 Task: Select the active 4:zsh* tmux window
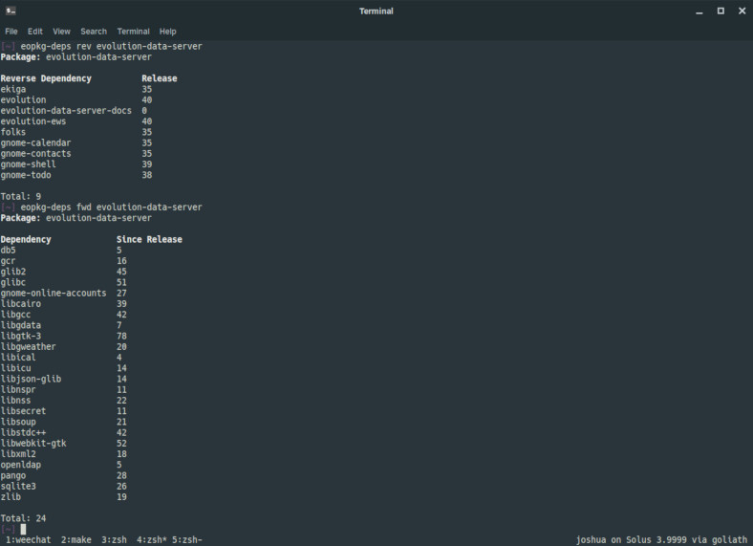tap(152, 539)
